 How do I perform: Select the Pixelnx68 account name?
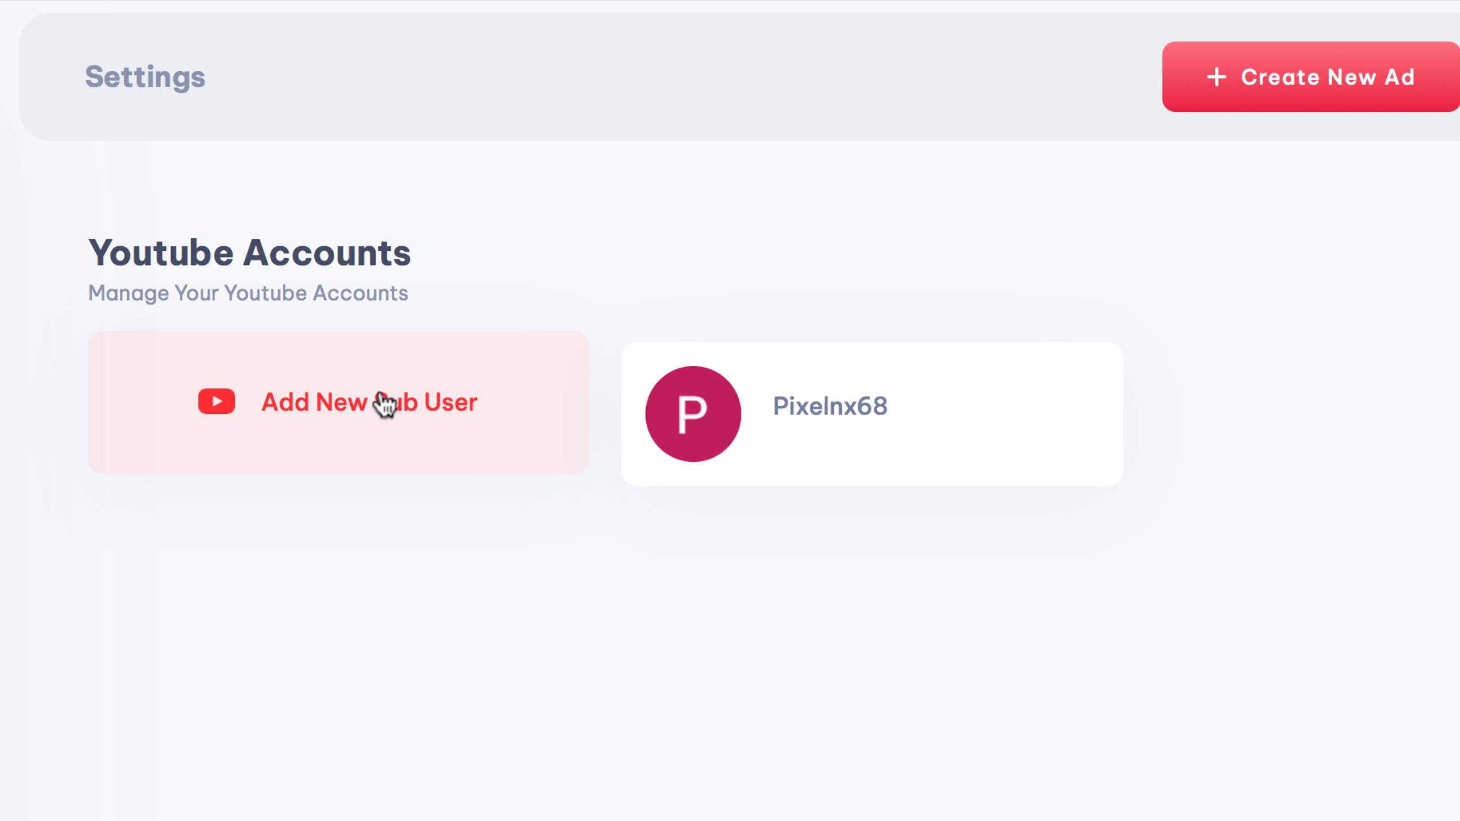coord(830,406)
